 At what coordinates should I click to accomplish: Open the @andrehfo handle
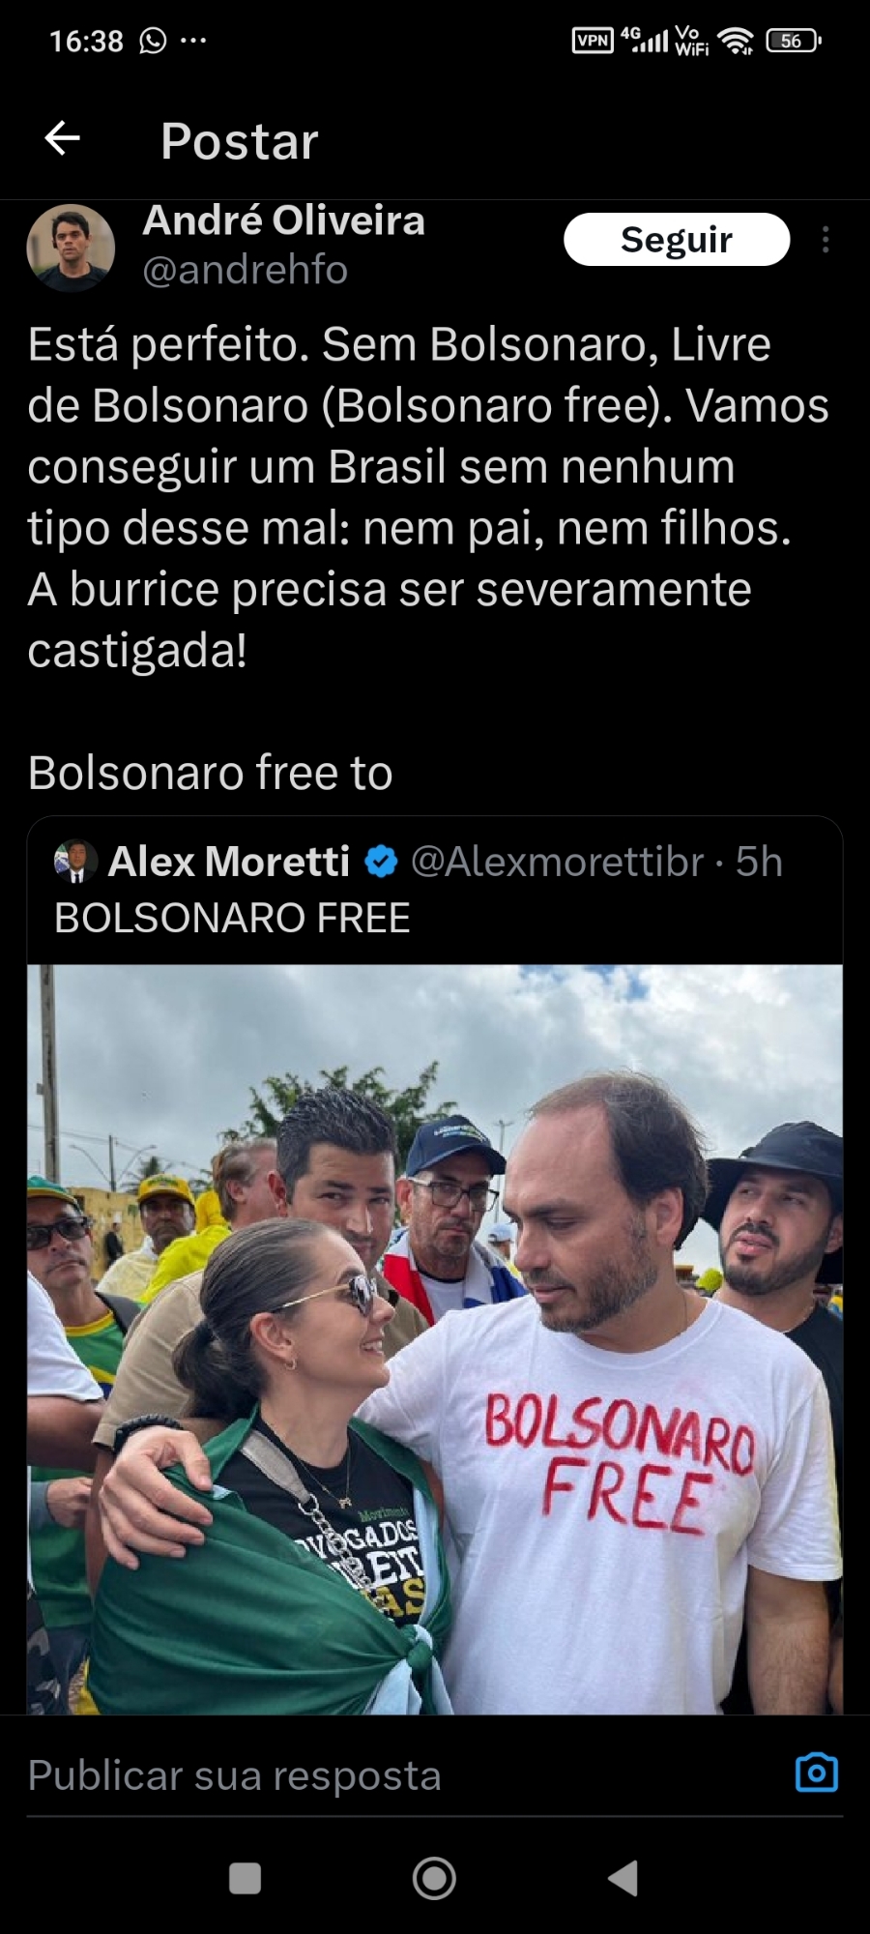[245, 270]
